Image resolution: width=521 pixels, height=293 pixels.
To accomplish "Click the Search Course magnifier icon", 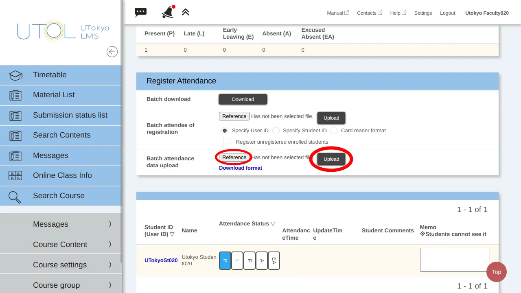I will (x=15, y=197).
